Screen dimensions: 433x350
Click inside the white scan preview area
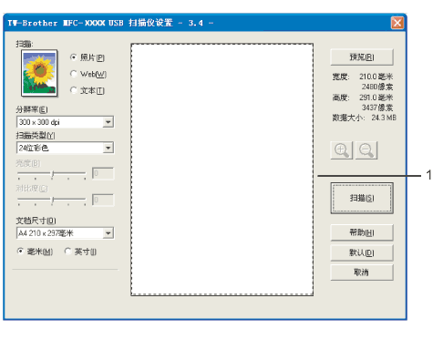(x=222, y=170)
